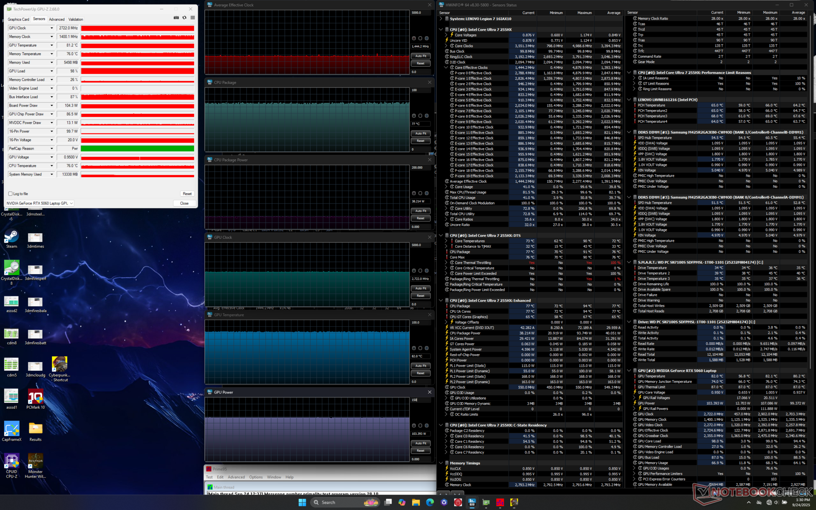Open the Advanced menu in Prime95
The image size is (816, 510).
pos(236,477)
